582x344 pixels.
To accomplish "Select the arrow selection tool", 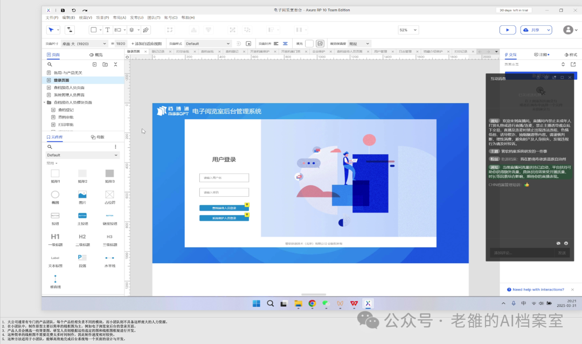I will tap(51, 30).
